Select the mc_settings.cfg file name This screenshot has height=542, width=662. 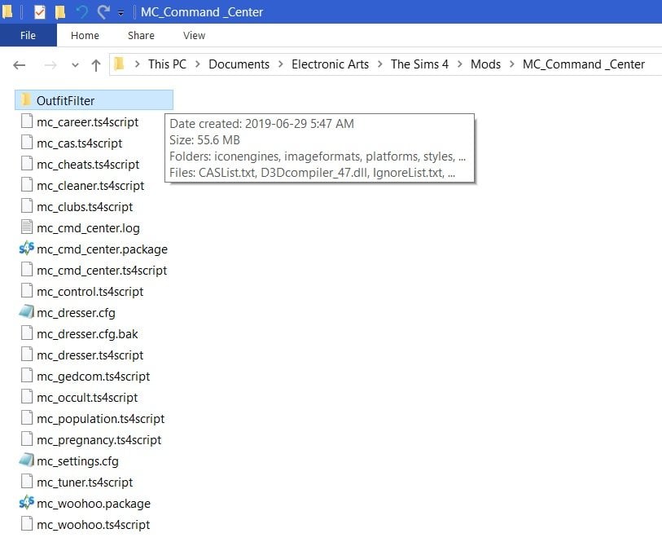(x=77, y=461)
